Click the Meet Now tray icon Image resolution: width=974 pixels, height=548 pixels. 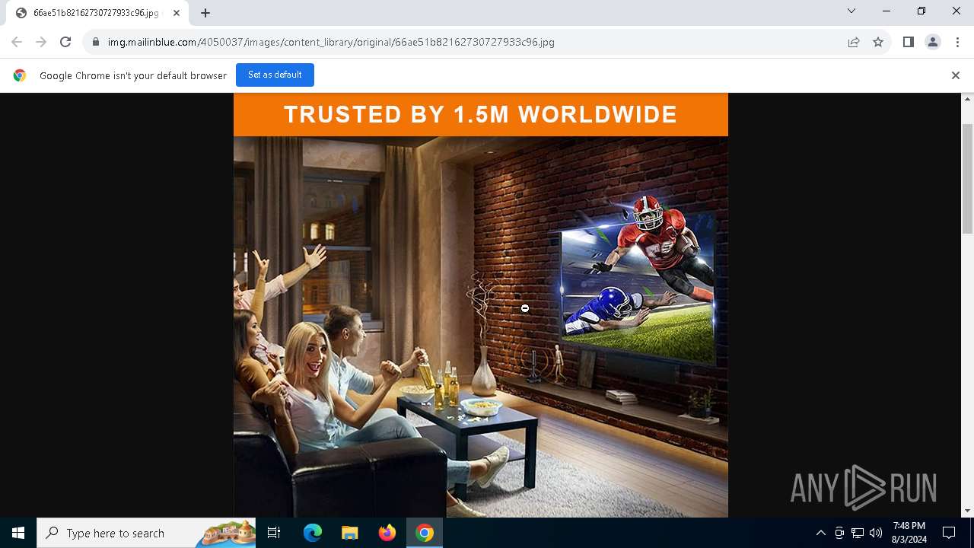(x=839, y=533)
